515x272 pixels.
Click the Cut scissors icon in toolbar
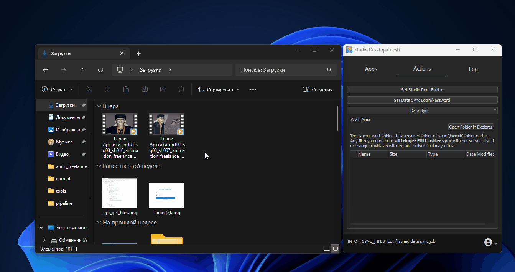click(x=89, y=89)
